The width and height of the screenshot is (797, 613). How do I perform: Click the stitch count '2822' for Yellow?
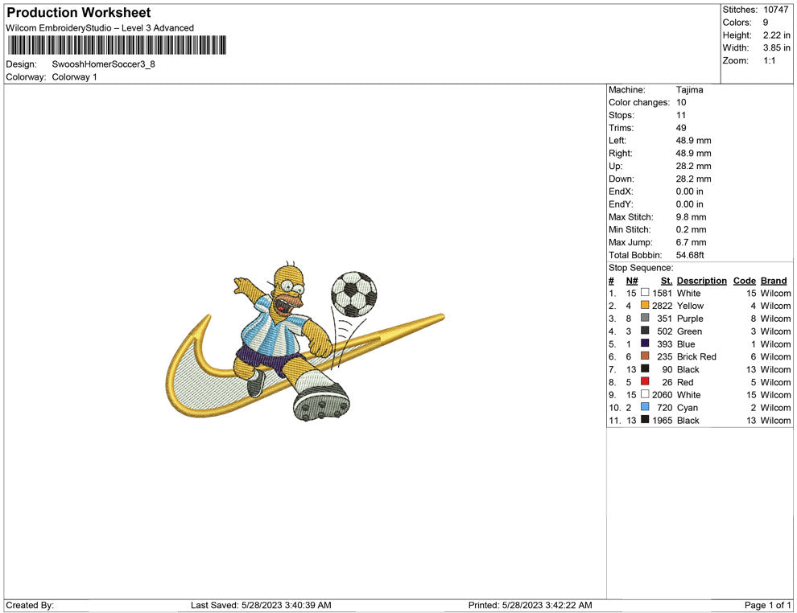[x=663, y=306]
